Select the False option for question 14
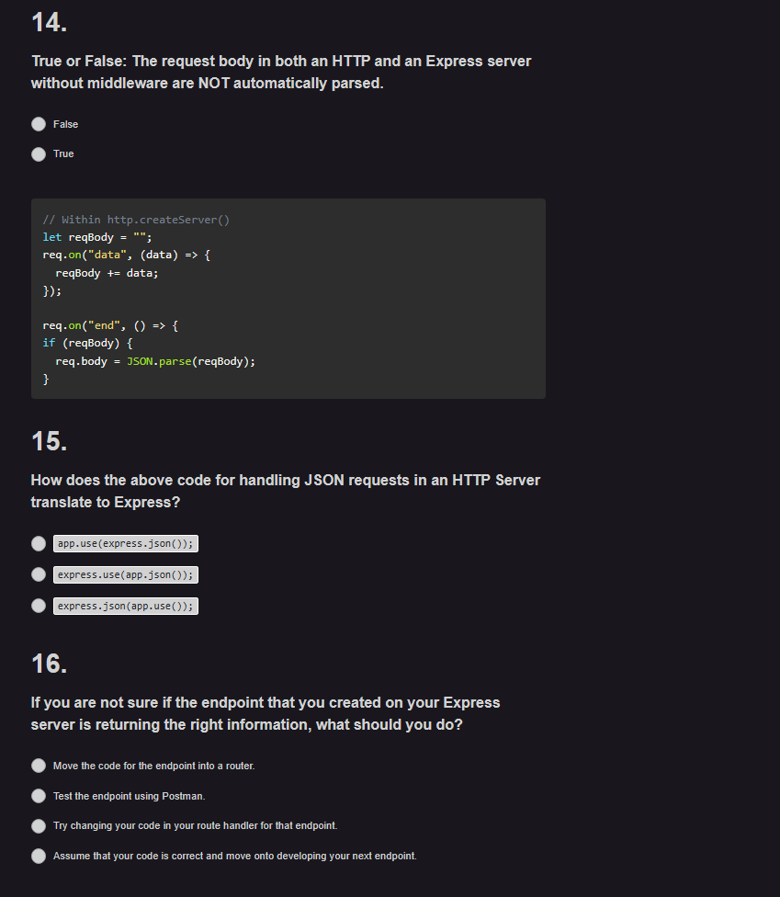The width and height of the screenshot is (780, 897). (x=38, y=124)
